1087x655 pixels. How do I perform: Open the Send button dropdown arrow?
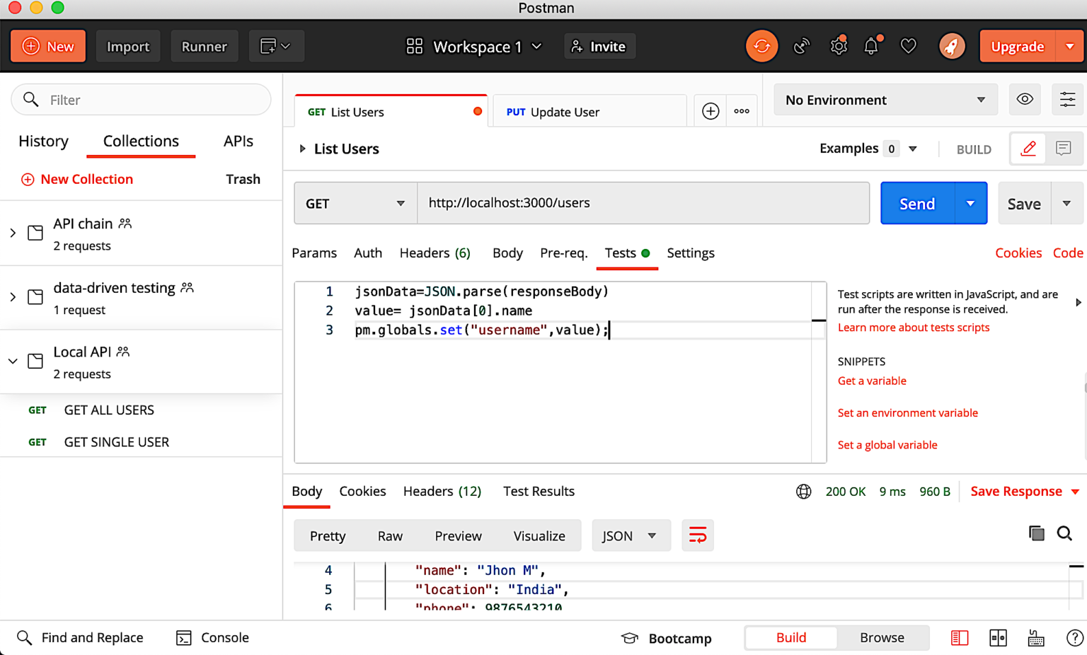[x=970, y=204]
